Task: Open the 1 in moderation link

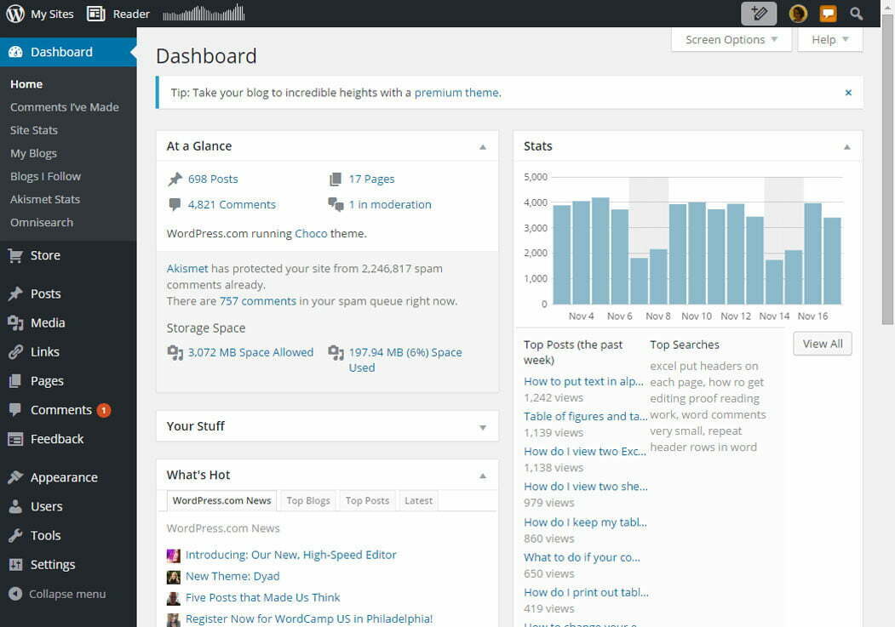Action: (x=390, y=204)
